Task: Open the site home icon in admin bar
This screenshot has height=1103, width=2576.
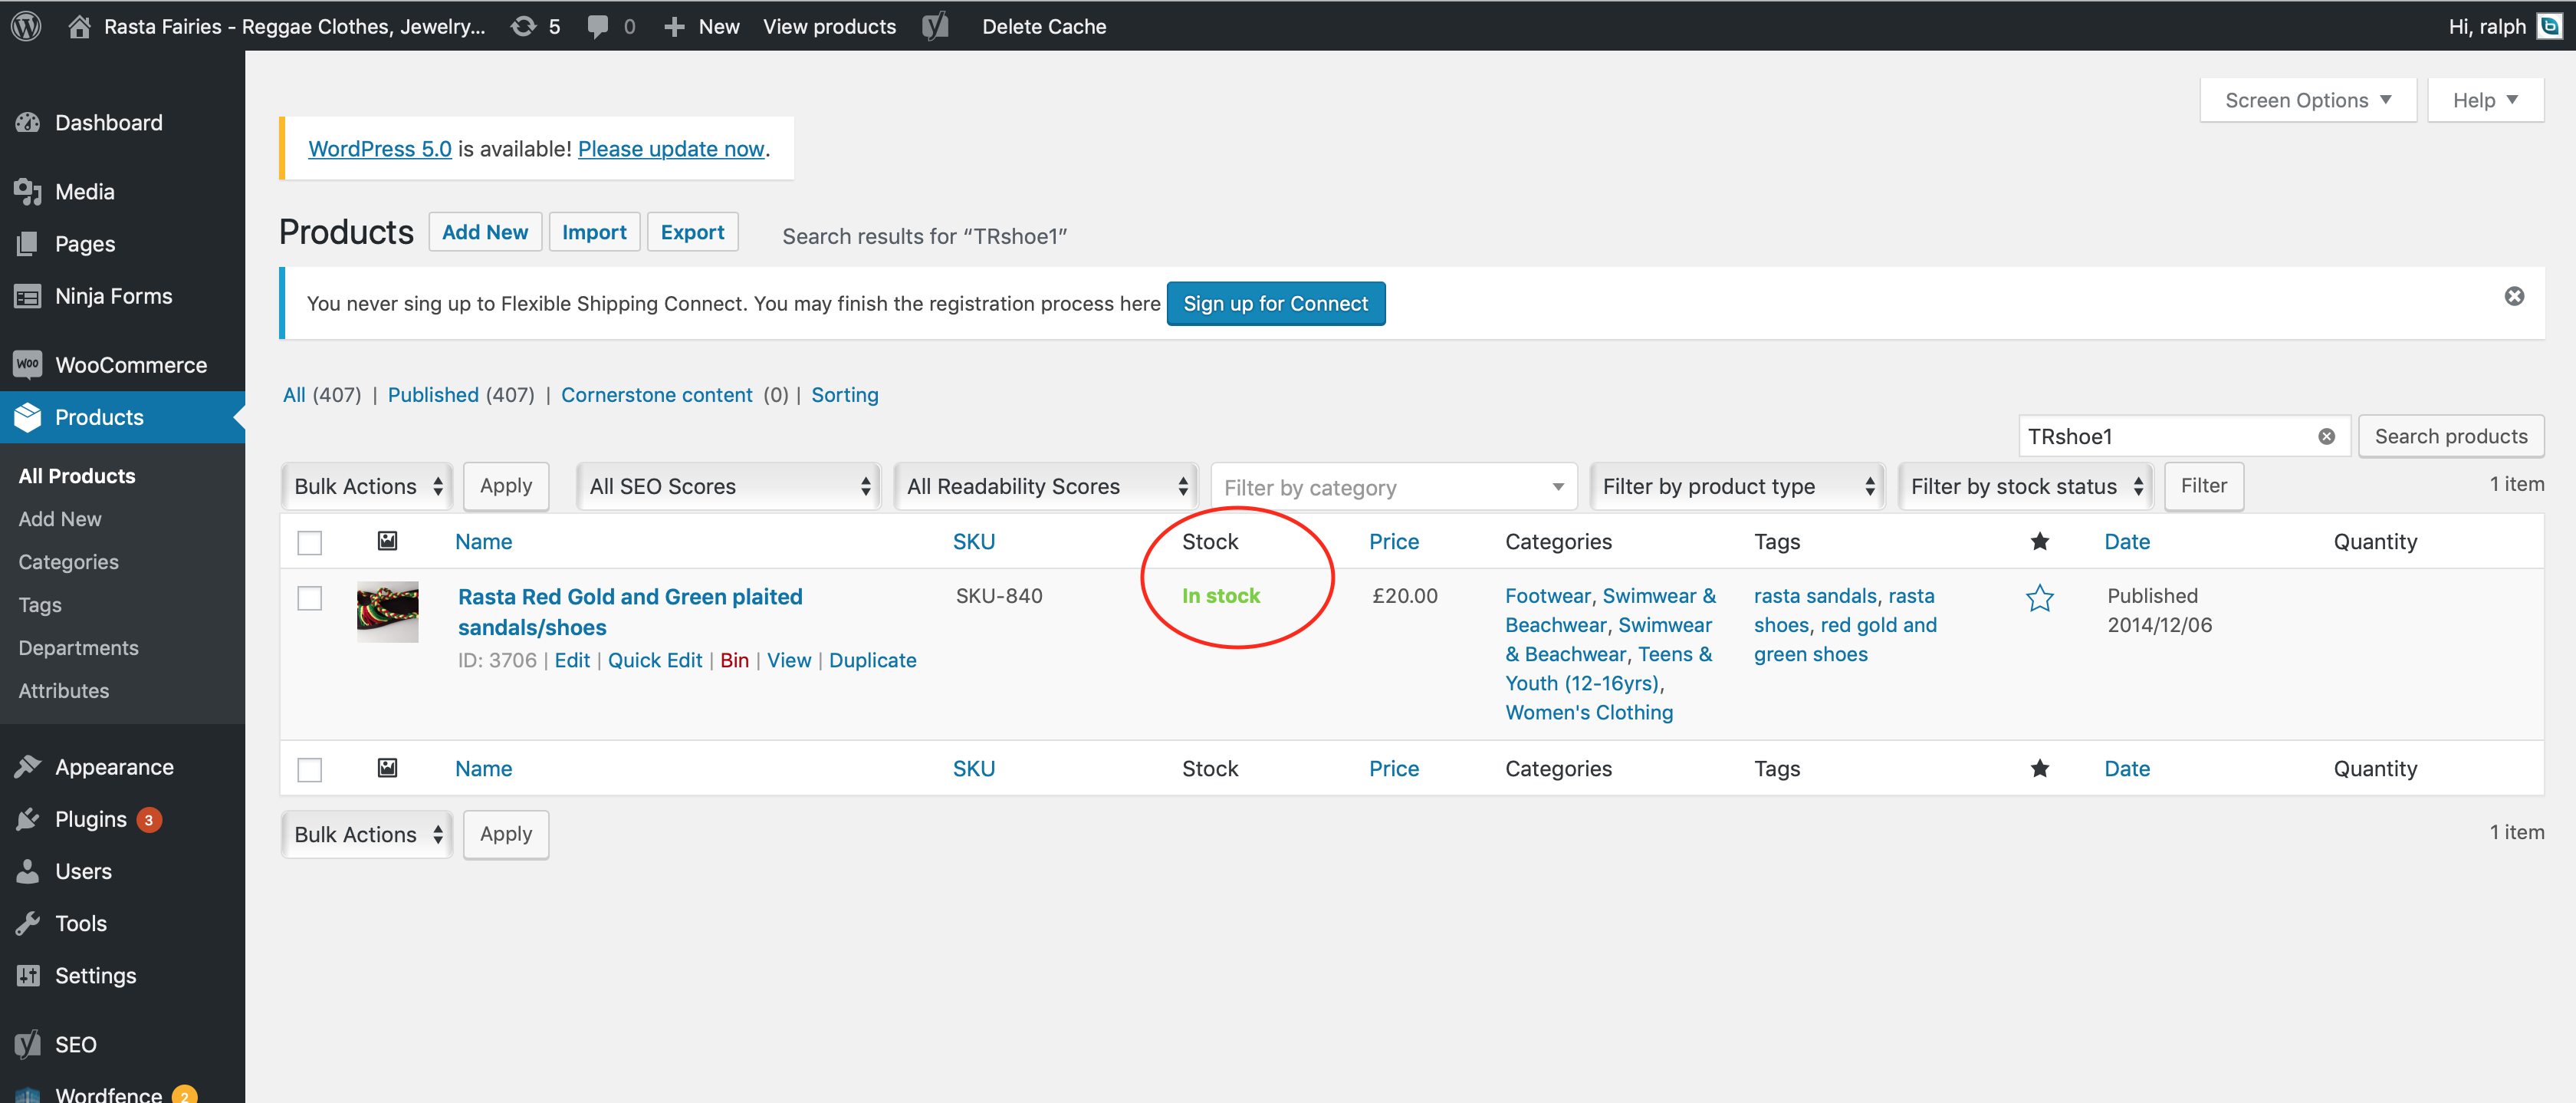Action: coord(79,26)
